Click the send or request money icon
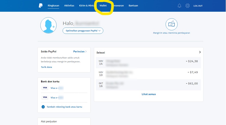Image resolution: width=226 pixels, height=125 pixels. tap(171, 24)
